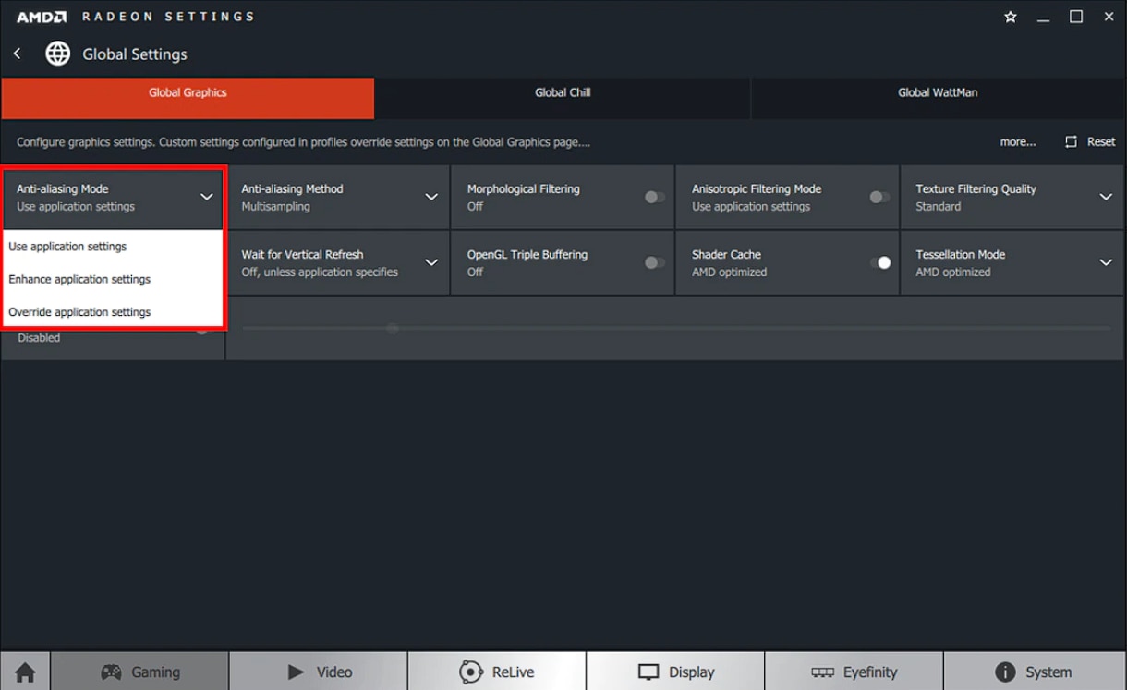Open the System section

pos(1034,672)
